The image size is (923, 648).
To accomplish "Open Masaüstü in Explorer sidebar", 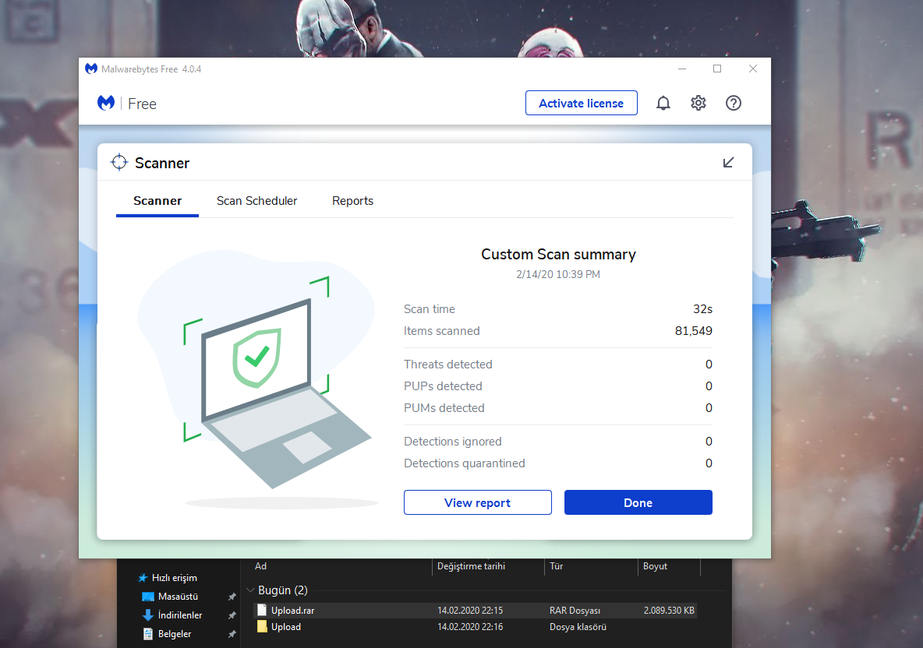I will click(x=178, y=597).
